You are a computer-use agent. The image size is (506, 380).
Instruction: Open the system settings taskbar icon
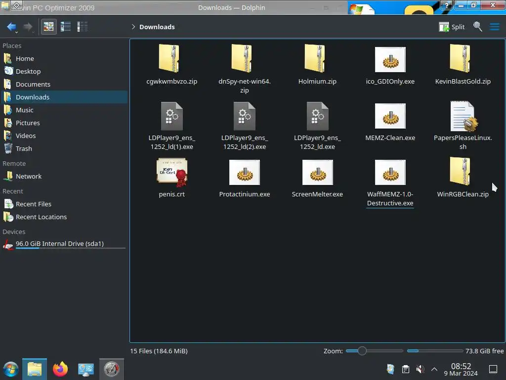pos(85,369)
